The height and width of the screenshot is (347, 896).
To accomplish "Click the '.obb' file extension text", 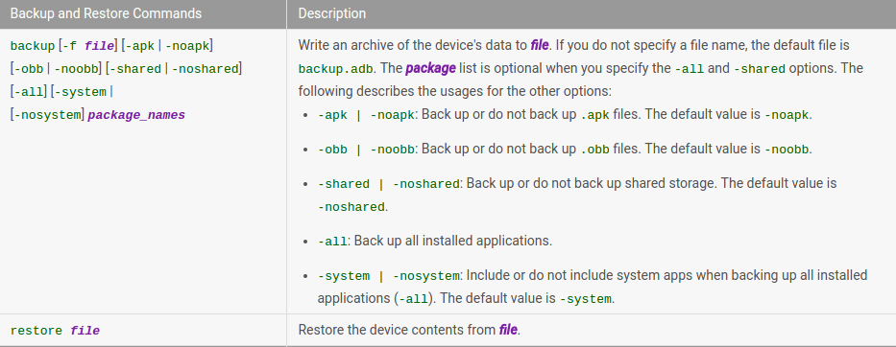I will [x=594, y=150].
